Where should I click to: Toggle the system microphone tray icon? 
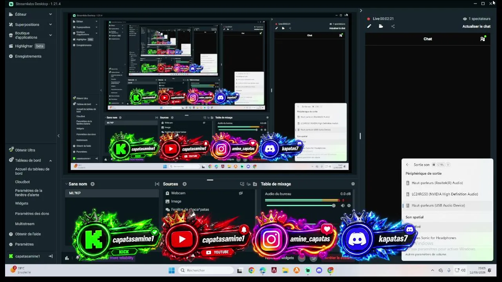(449, 270)
